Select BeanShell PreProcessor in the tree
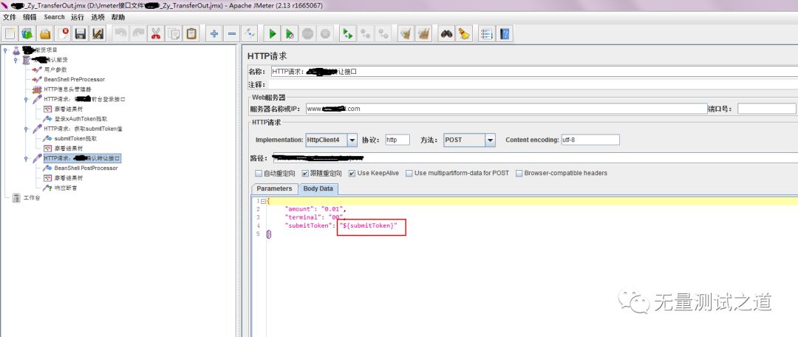Viewport: 798px width, 337px height. (x=74, y=79)
